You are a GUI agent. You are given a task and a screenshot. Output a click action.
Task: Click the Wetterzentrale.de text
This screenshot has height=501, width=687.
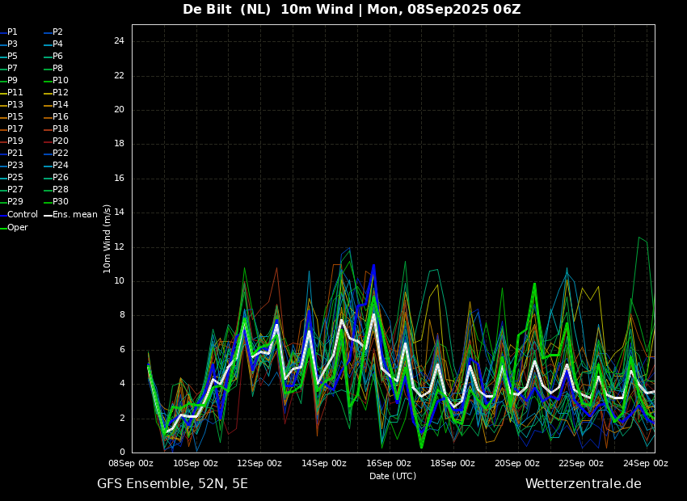[584, 484]
